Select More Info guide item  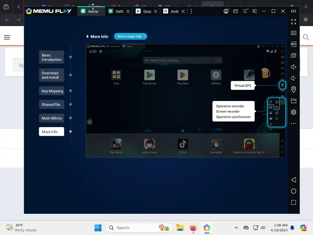[51, 132]
